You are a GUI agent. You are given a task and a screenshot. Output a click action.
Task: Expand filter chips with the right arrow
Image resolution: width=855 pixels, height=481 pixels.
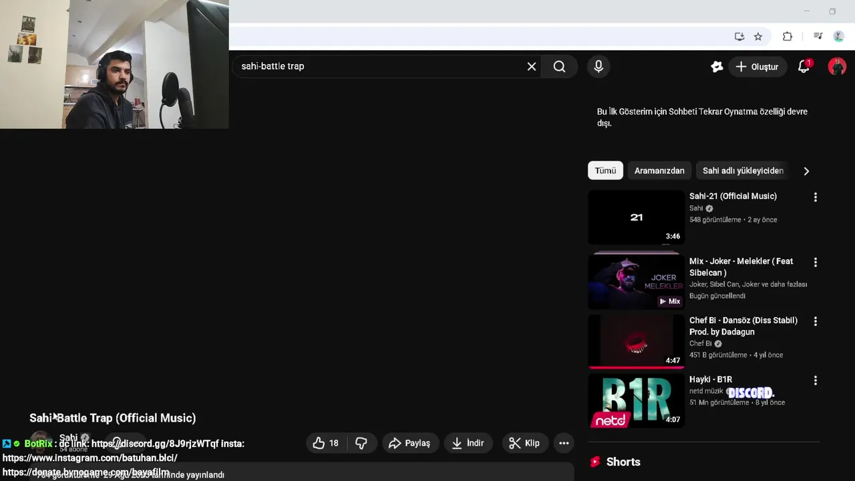(806, 171)
